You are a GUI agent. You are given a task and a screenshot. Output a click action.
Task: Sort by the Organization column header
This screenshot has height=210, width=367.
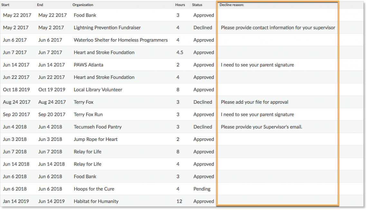click(x=83, y=5)
